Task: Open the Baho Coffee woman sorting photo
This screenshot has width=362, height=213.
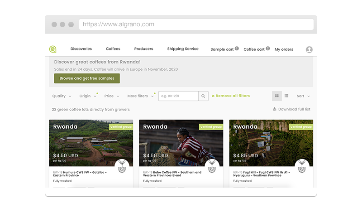Action: [x=181, y=143]
